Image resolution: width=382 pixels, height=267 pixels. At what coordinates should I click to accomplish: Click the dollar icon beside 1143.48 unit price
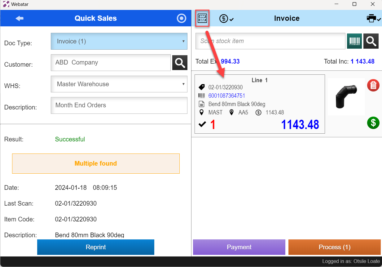(258, 112)
